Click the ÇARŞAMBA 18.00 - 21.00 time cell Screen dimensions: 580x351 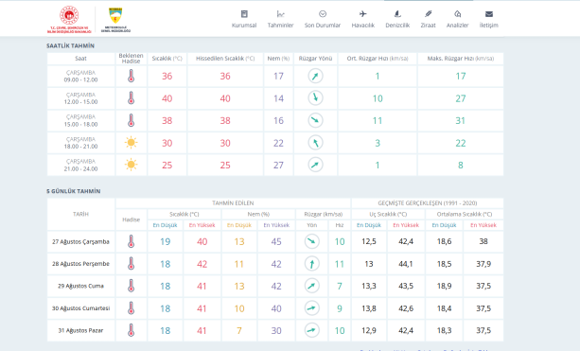pos(80,143)
